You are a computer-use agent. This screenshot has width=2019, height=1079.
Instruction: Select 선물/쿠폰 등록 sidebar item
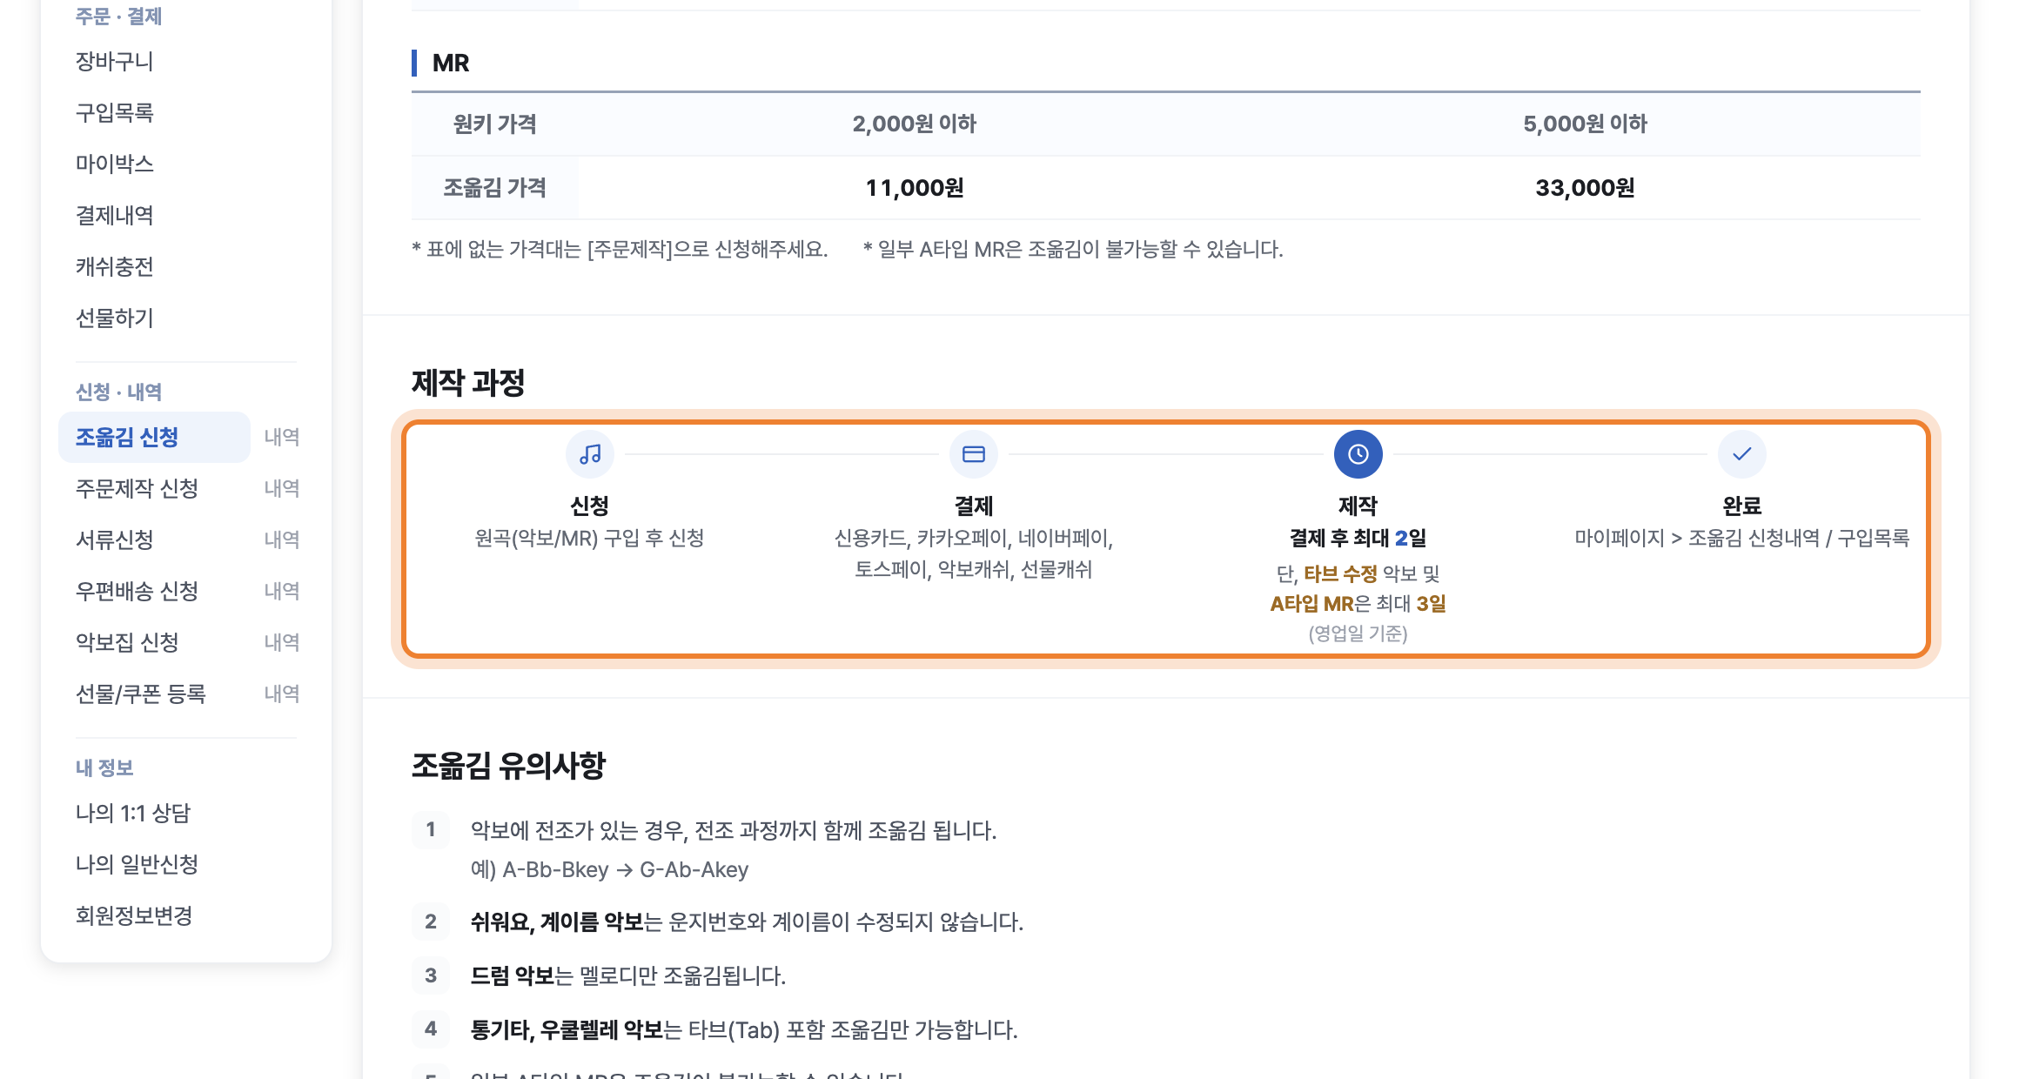coord(140,694)
